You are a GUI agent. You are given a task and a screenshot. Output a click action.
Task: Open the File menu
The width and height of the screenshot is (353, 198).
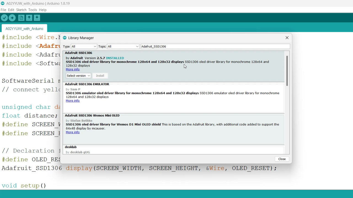click(3, 10)
